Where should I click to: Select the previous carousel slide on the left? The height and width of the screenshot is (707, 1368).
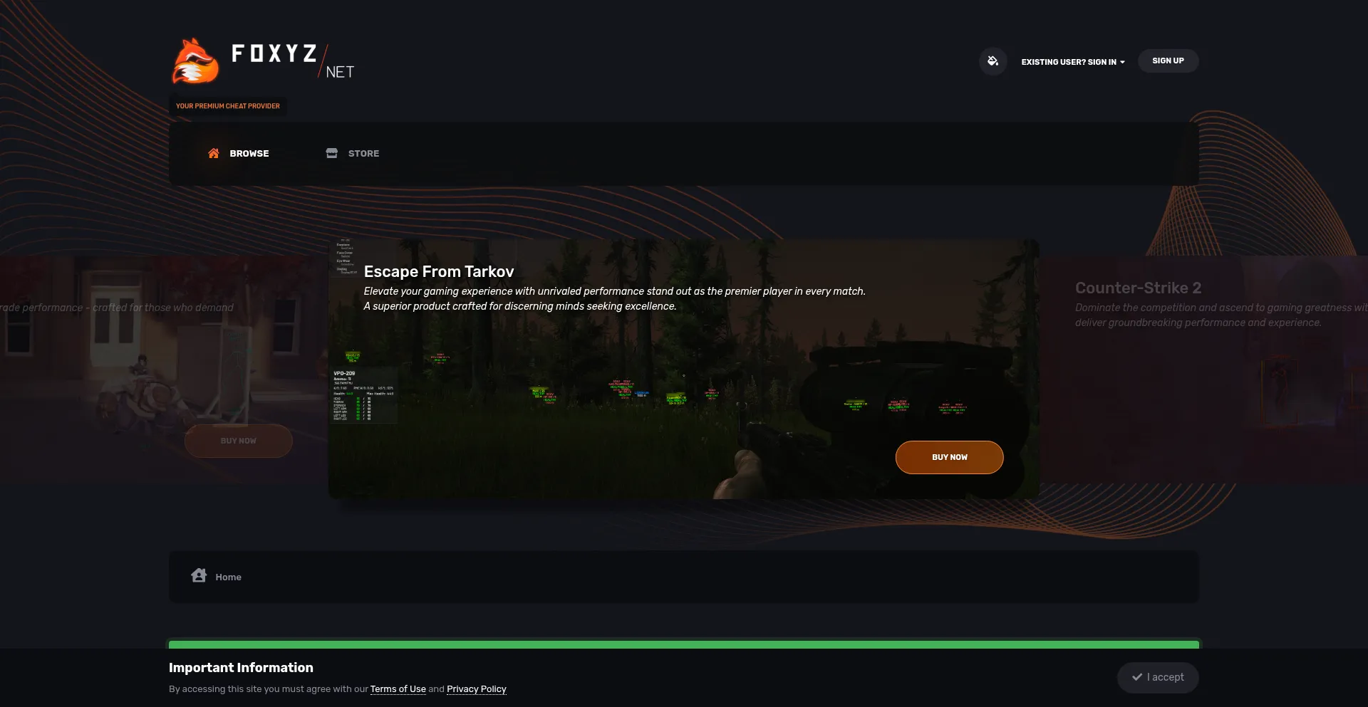click(x=164, y=370)
